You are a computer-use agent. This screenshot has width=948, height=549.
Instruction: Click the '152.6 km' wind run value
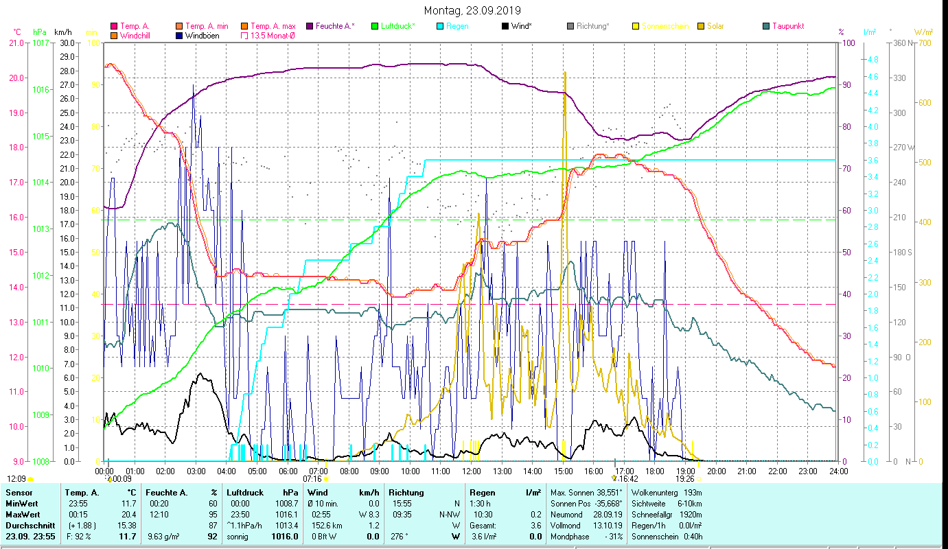(x=326, y=525)
